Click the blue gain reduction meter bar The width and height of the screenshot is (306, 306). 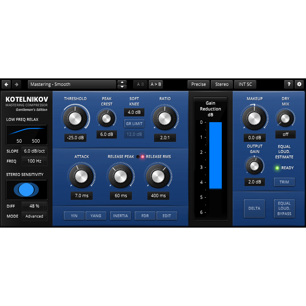tap(216, 156)
